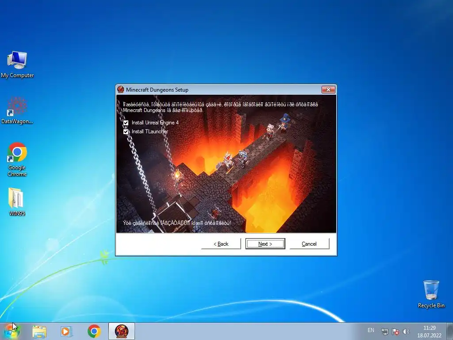
Task: Select the My Computer desktop icon
Action: tap(17, 65)
